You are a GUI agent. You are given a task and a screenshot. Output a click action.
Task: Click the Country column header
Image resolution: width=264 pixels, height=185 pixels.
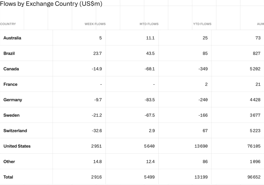click(8, 24)
